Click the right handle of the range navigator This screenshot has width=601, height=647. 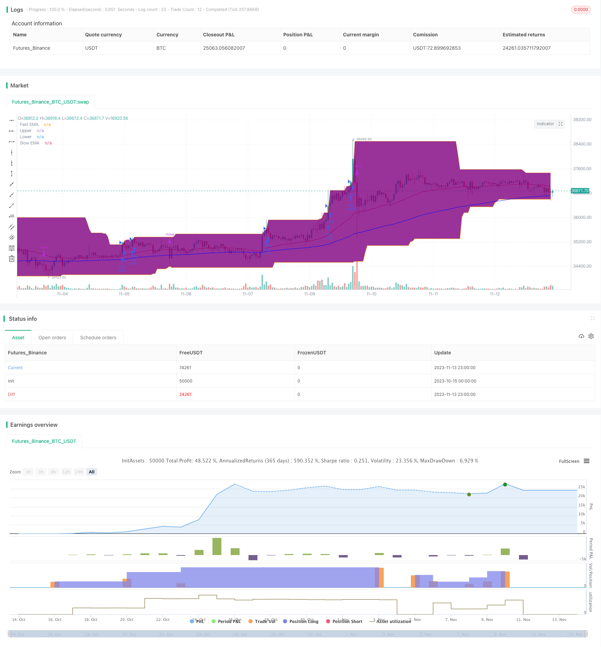click(x=586, y=634)
